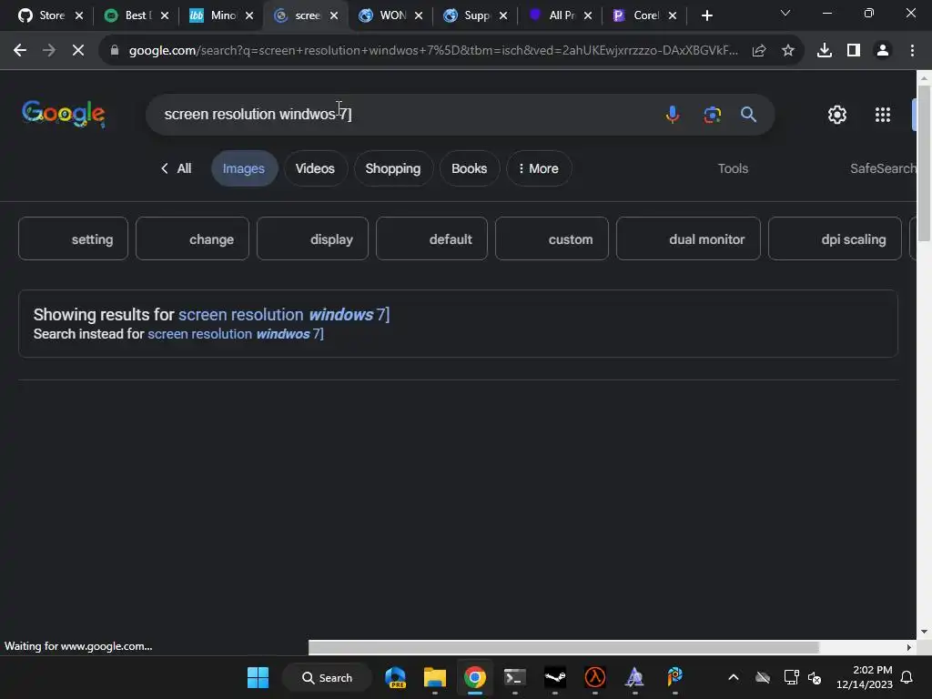Viewport: 932px width, 699px height.
Task: Click the Google Lens camera icon
Action: [x=712, y=114]
